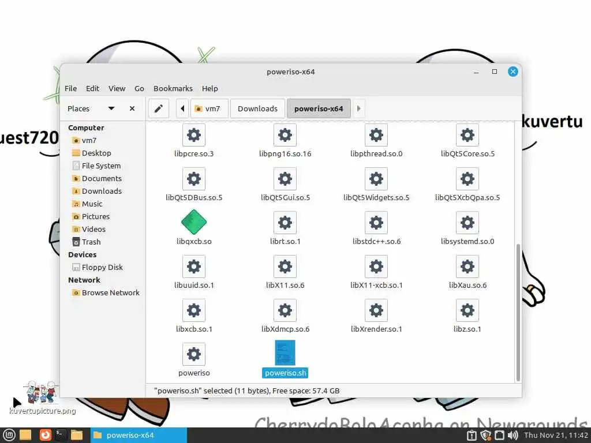Click the path bar left arrow
Screen dimensions: 591x443
[x=182, y=108]
